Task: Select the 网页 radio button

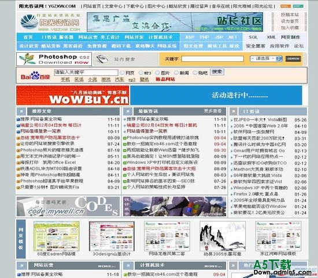Action: pyautogui.click(x=122, y=72)
